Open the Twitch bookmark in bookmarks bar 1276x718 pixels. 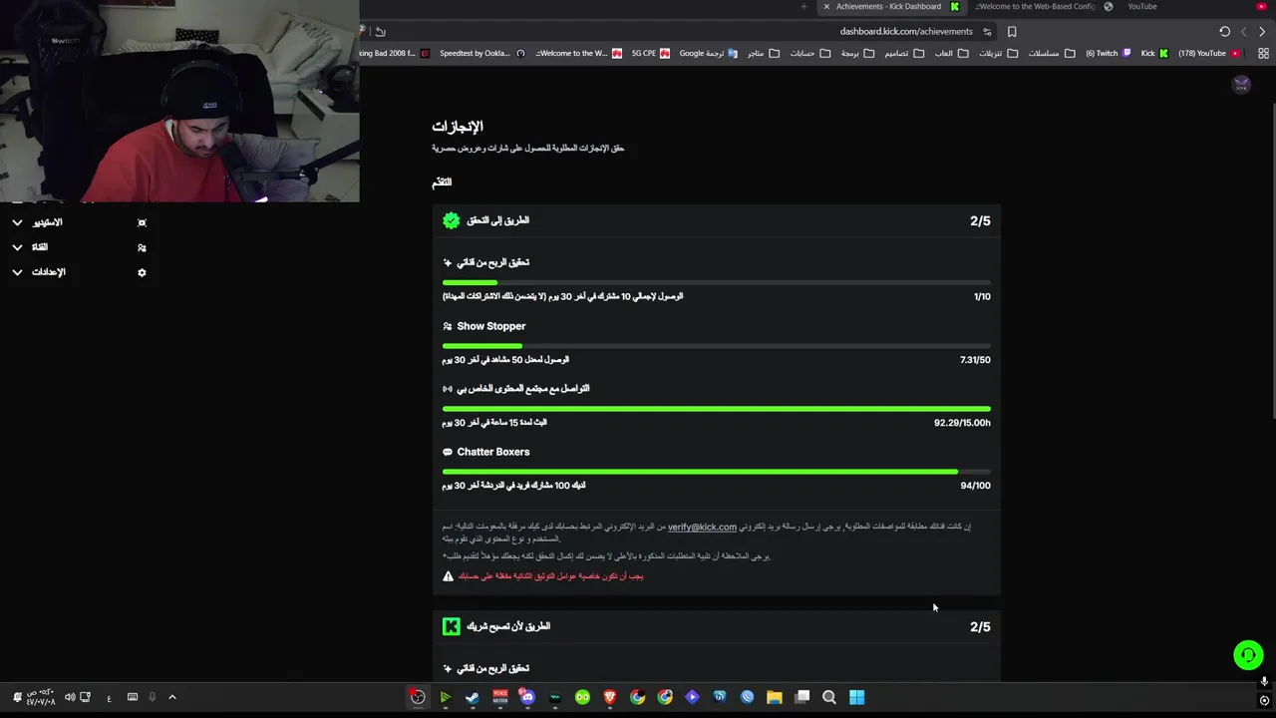1109,53
